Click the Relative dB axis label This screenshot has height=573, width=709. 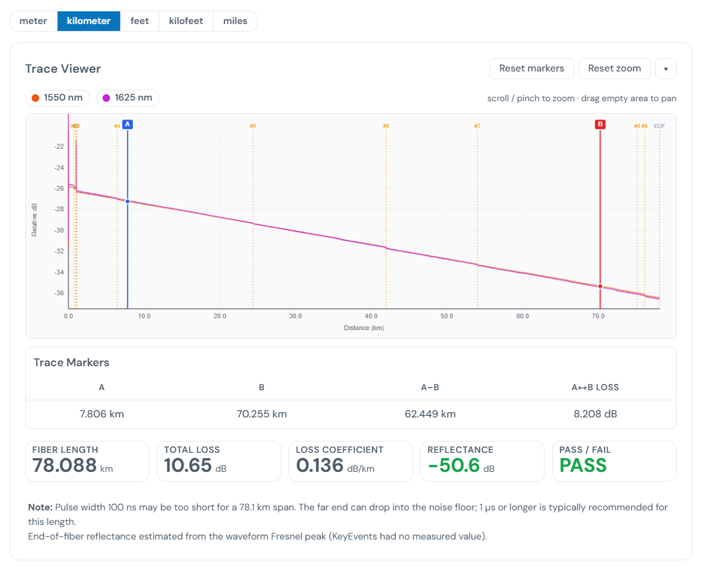[x=34, y=220]
